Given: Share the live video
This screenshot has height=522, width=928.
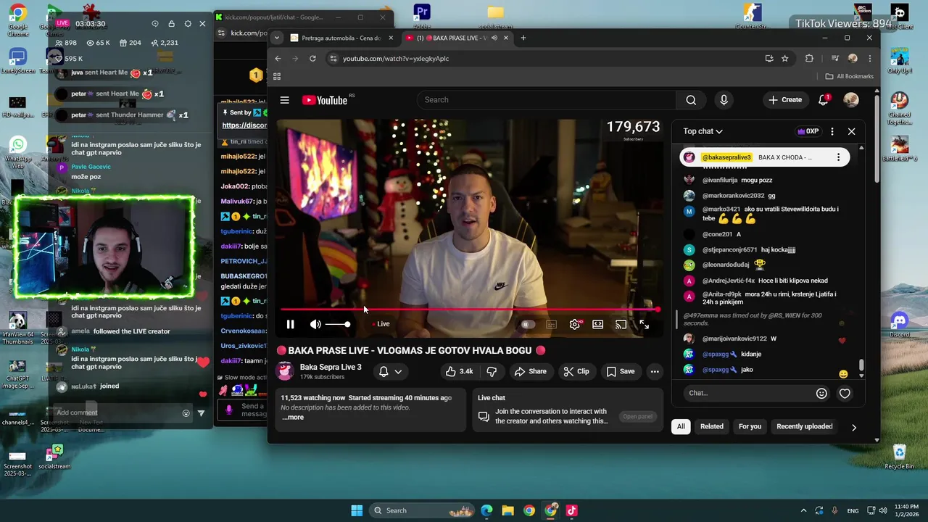Looking at the screenshot, I should tap(530, 371).
